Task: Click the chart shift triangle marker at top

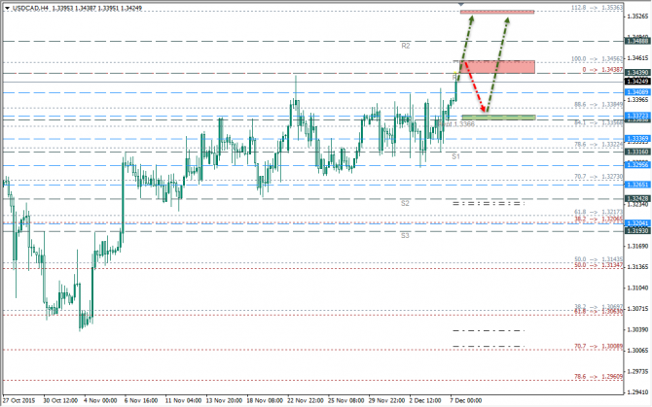Action: coord(460,6)
